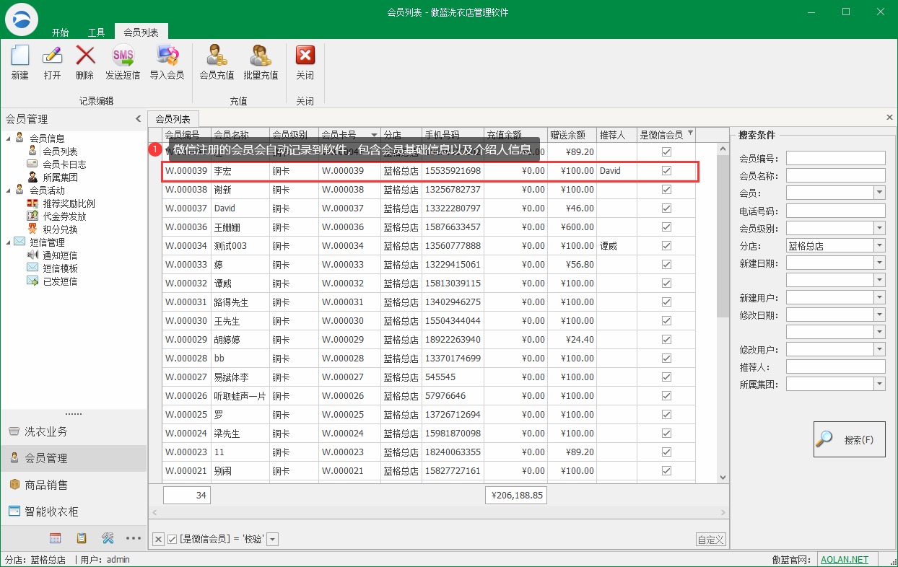Click the 发送短信 SMS icon
Viewport: 898px width, 567px height.
click(123, 56)
